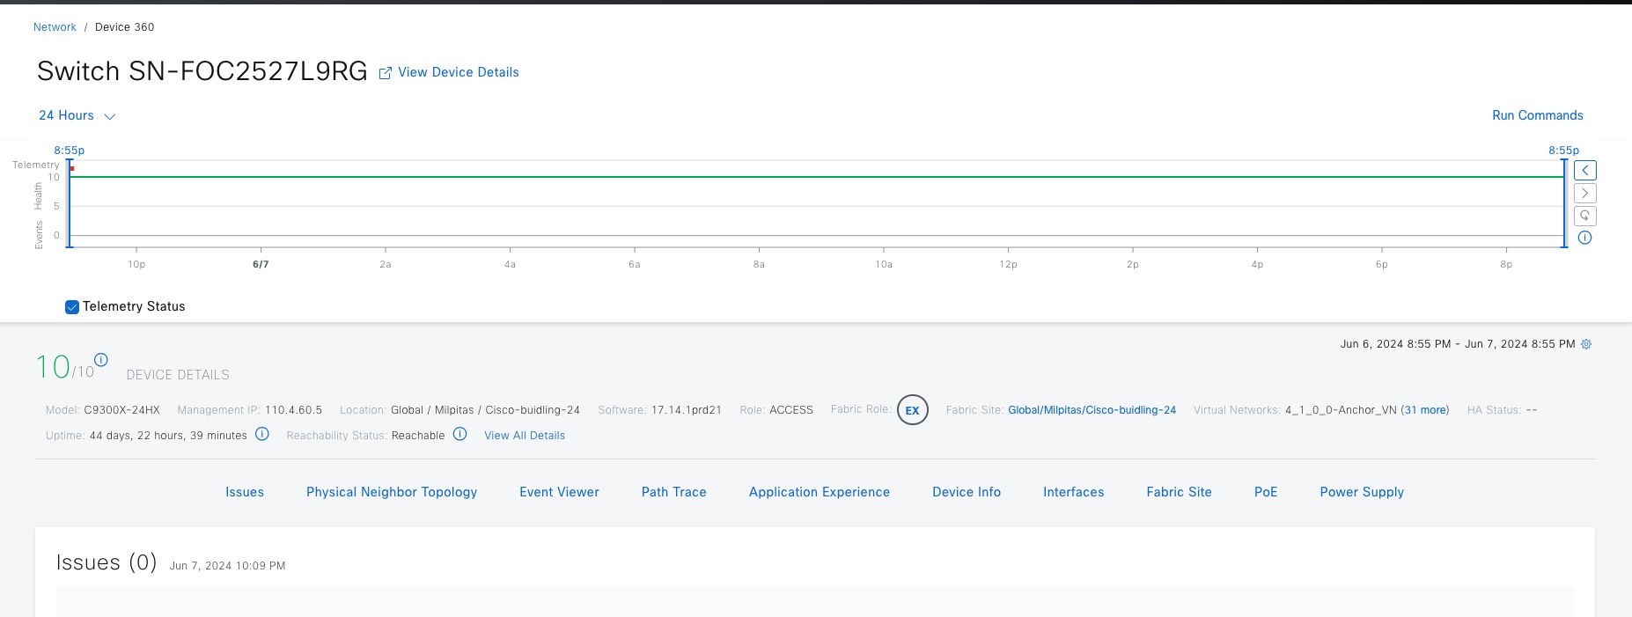
Task: Click the 12p tick on the timeline
Action: coord(1008,264)
